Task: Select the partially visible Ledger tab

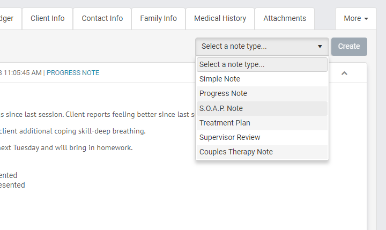Action: point(9,19)
